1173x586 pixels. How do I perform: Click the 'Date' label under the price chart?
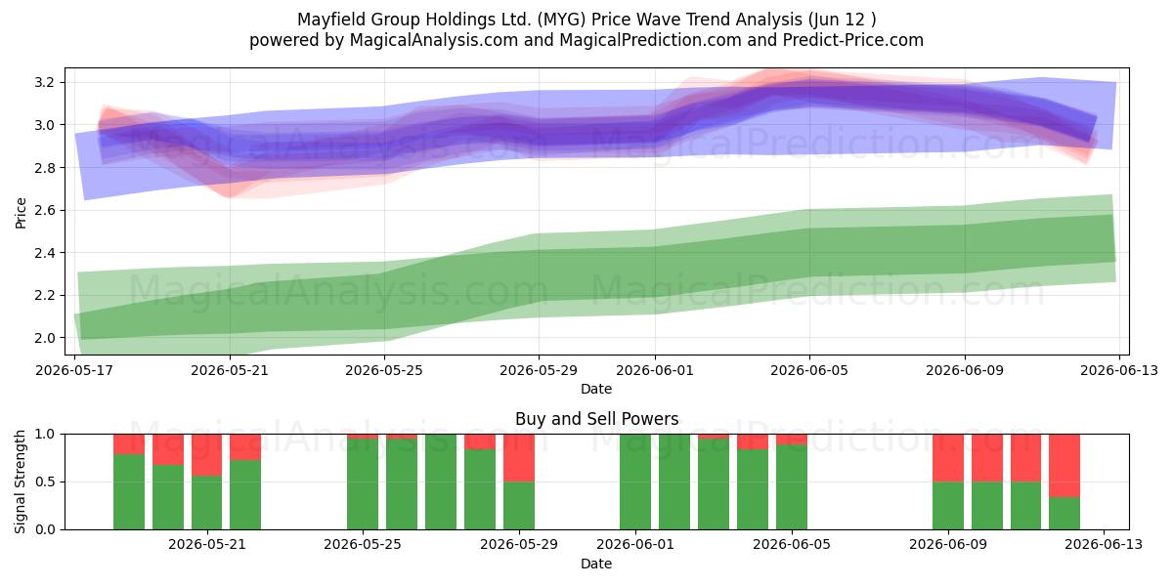tap(596, 389)
